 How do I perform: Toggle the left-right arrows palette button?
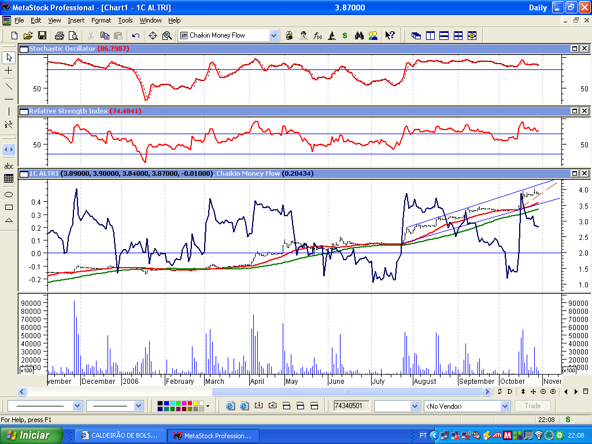point(9,150)
